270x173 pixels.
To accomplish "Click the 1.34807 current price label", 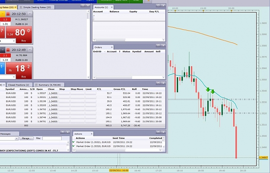I will 264,157.
